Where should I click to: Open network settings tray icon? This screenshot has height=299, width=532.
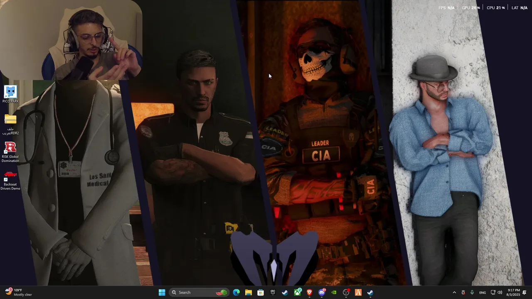(x=493, y=292)
